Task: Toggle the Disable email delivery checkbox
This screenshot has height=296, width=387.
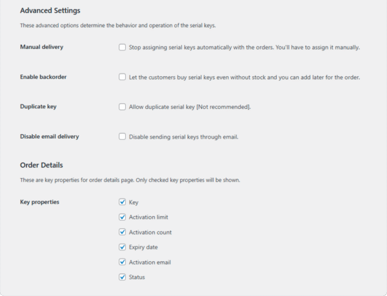Action: click(x=123, y=136)
